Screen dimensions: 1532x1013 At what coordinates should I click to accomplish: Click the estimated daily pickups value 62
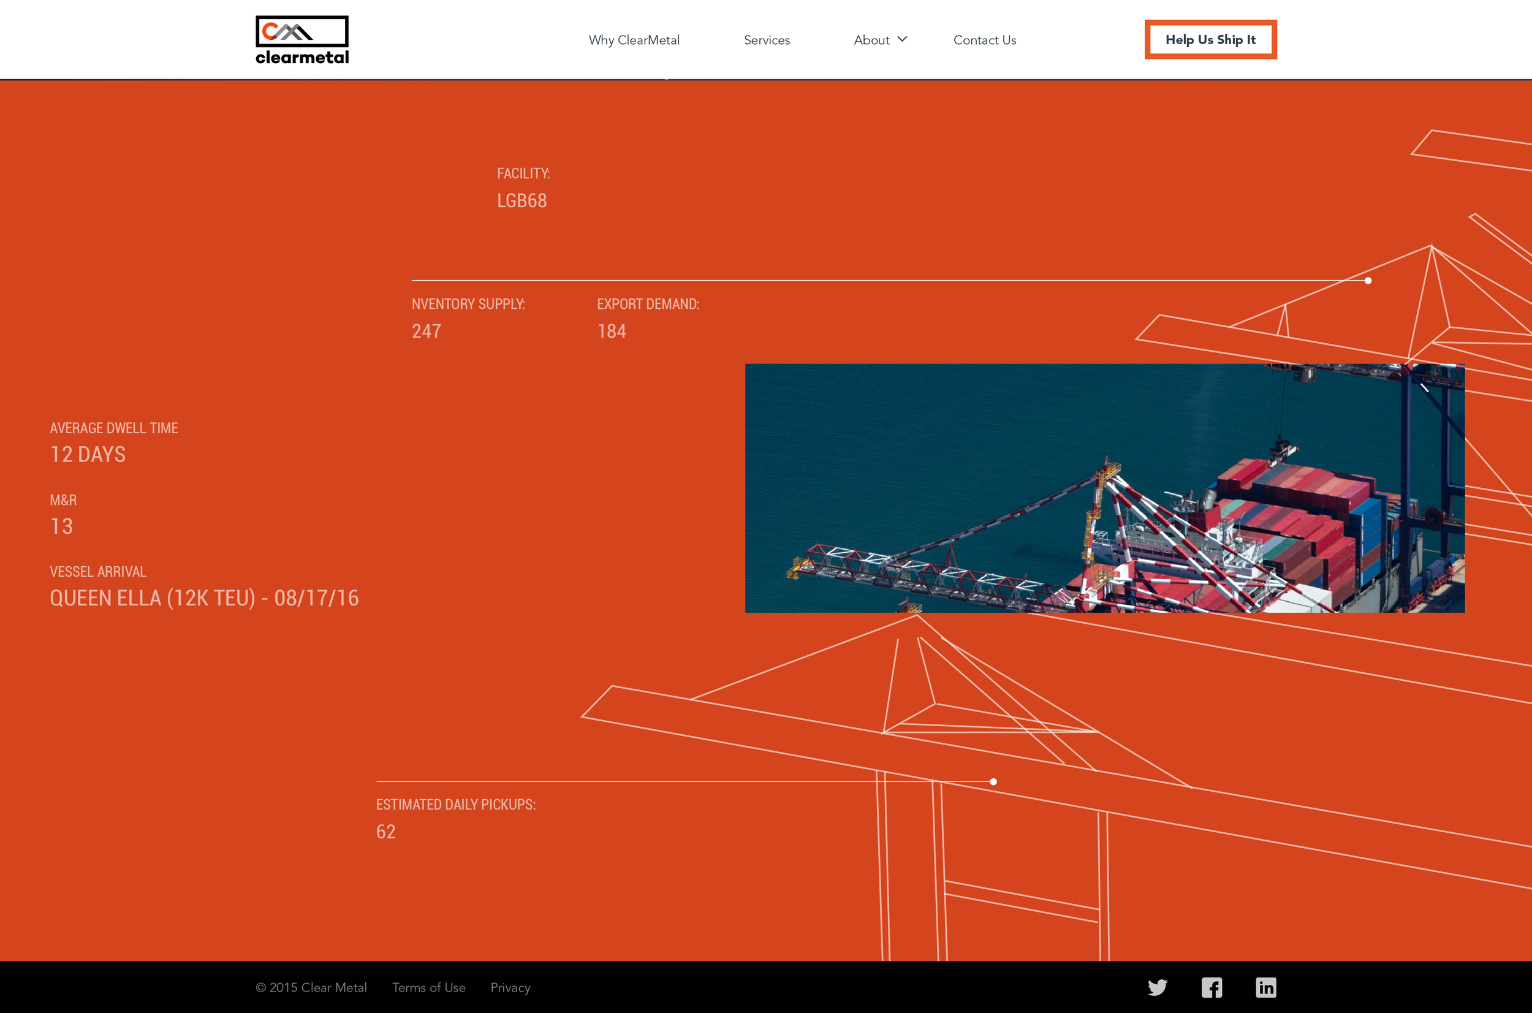385,832
